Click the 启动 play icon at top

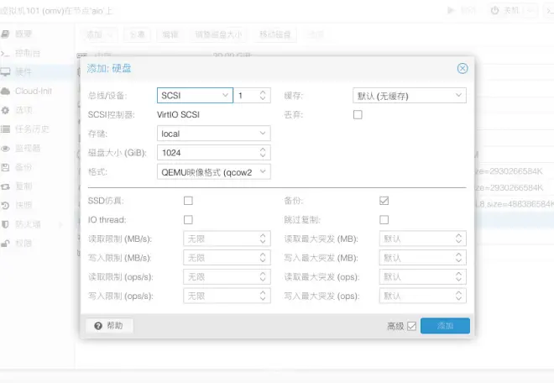coord(451,11)
